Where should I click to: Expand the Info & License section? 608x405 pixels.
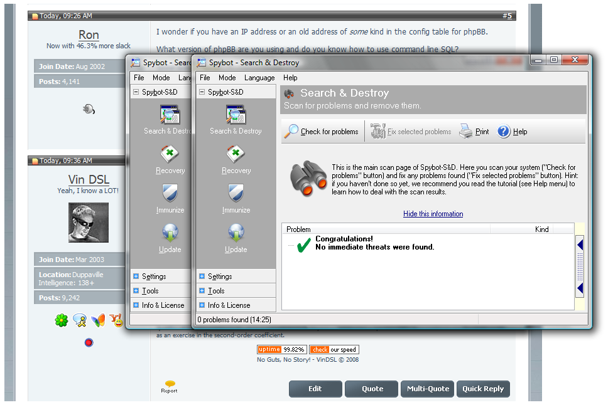[202, 305]
